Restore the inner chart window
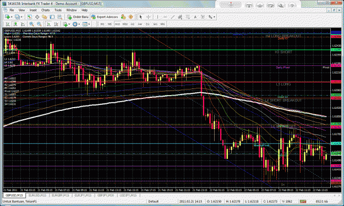The height and width of the screenshot is (206, 344). pos(334,10)
